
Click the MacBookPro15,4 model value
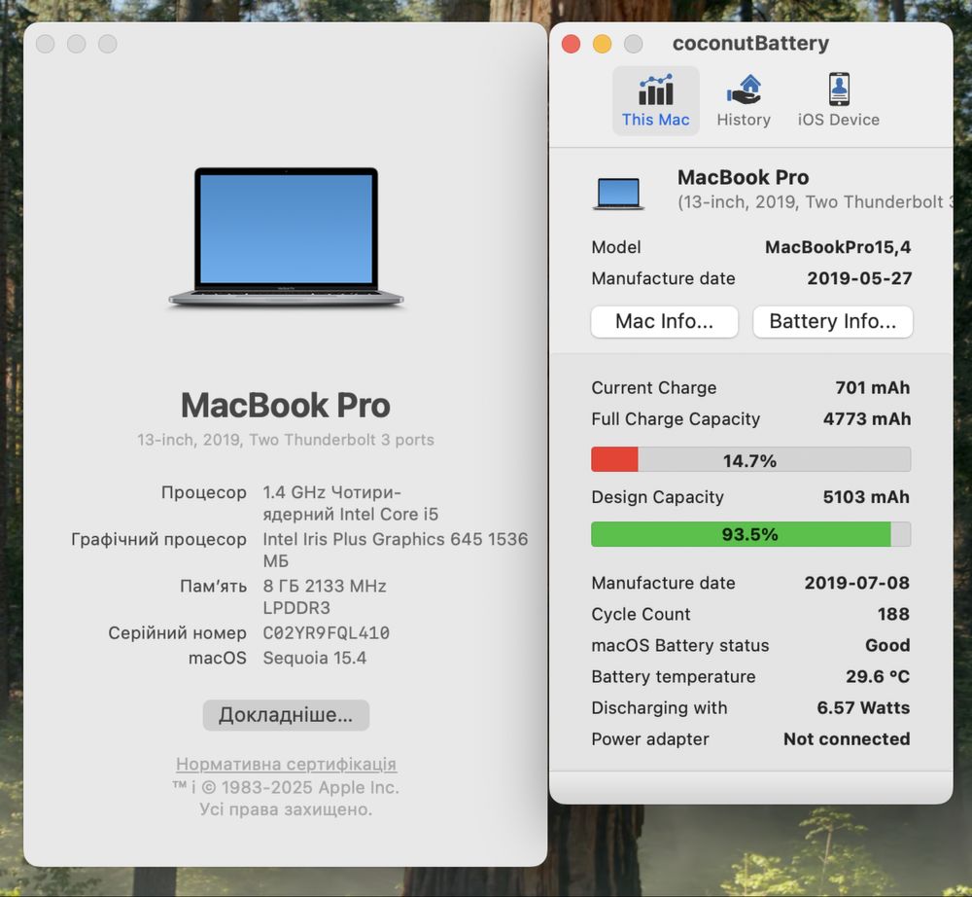(x=838, y=247)
